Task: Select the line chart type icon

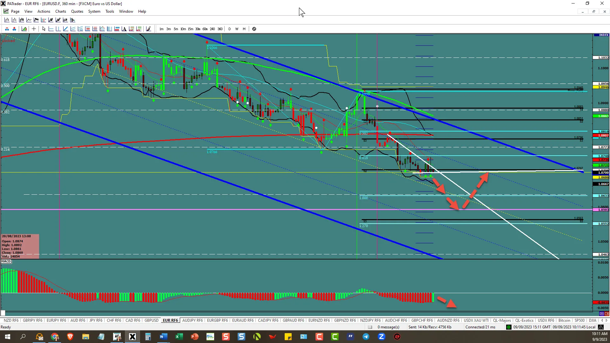Action: click(x=29, y=20)
